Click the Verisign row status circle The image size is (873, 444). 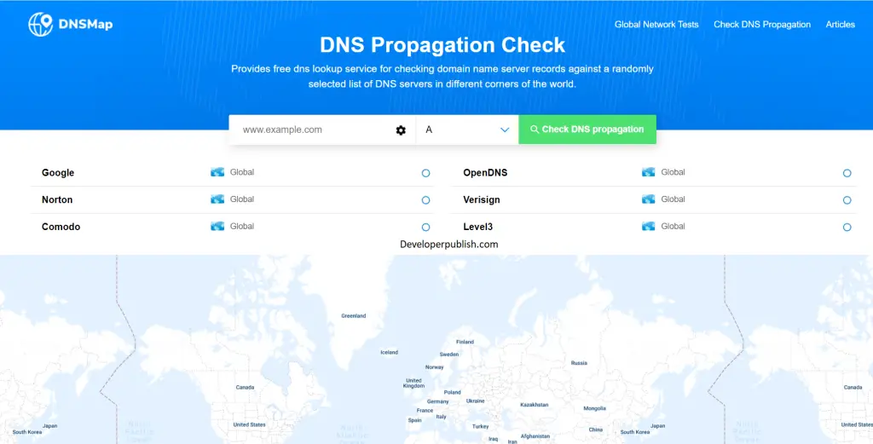pos(847,200)
